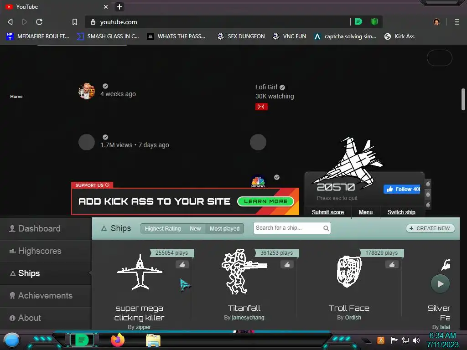467x350 pixels.
Task: Click the bookmark icon beside the address bar
Action: (x=75, y=22)
